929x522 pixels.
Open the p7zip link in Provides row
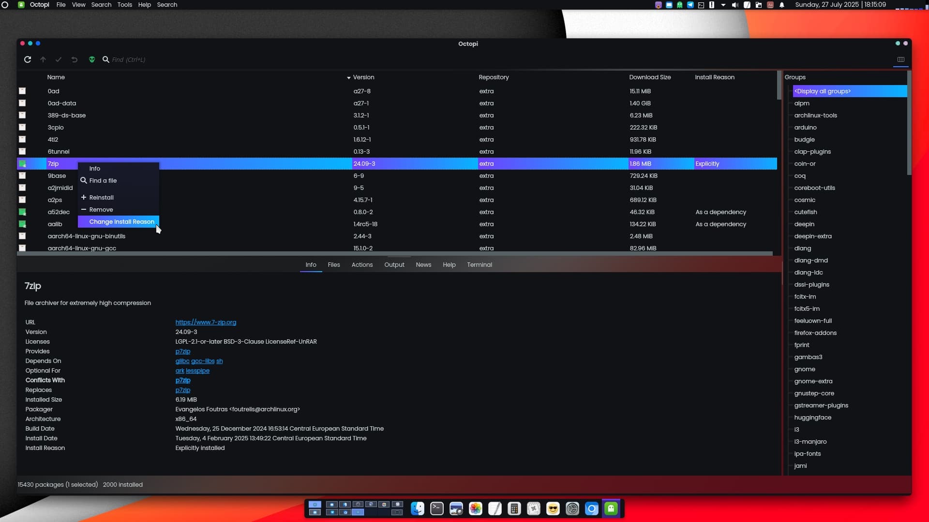tap(183, 351)
